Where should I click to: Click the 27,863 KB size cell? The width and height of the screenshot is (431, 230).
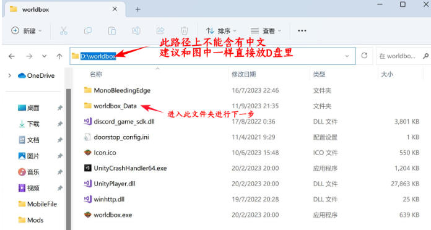(x=405, y=184)
